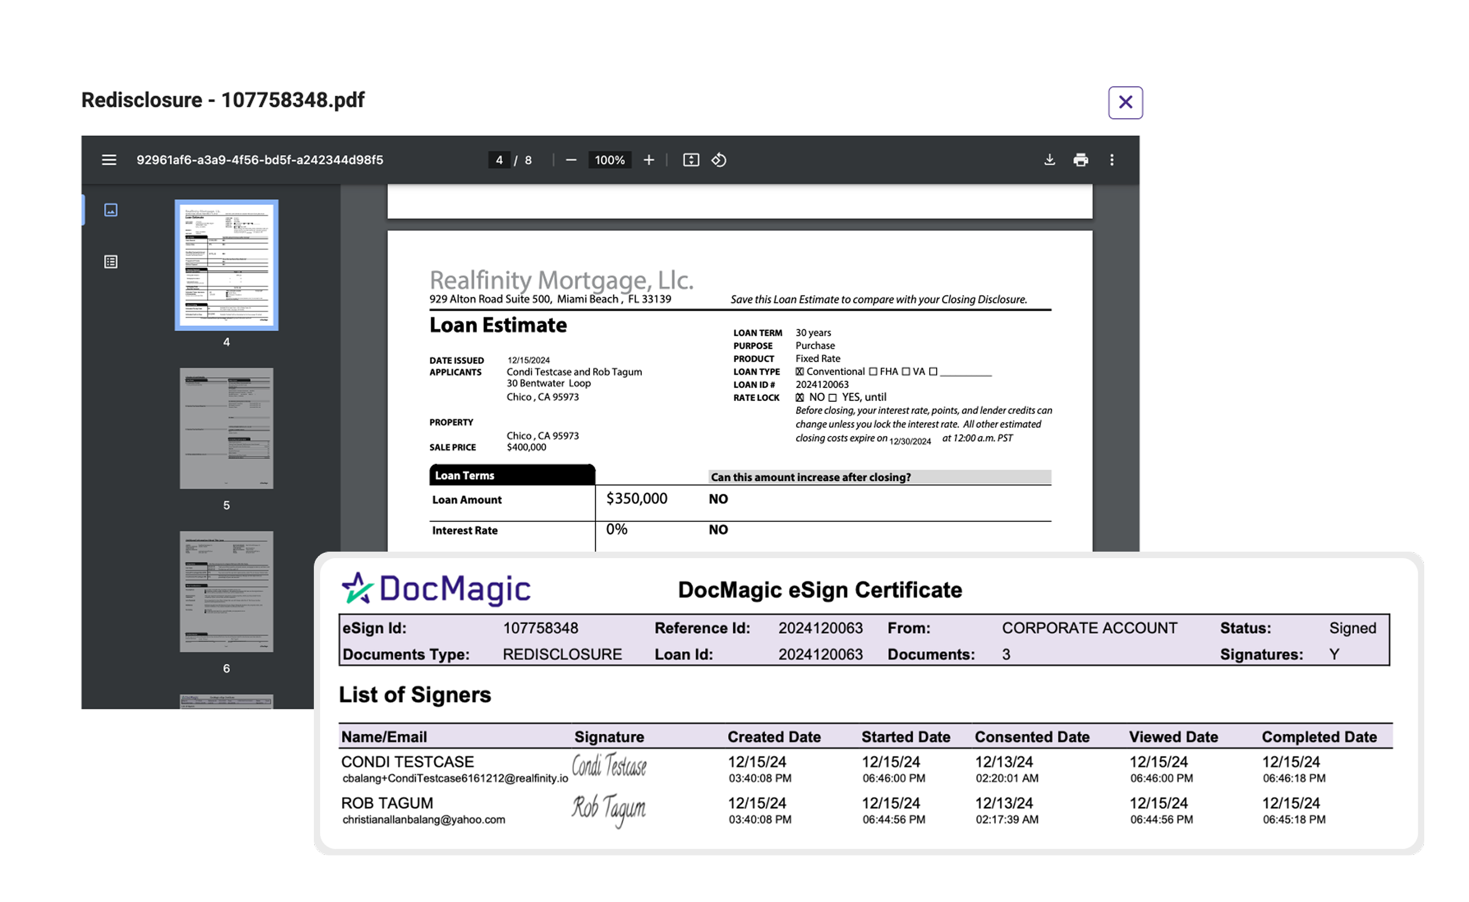The image size is (1469, 902).
Task: Download the PDF file
Action: coord(1050,160)
